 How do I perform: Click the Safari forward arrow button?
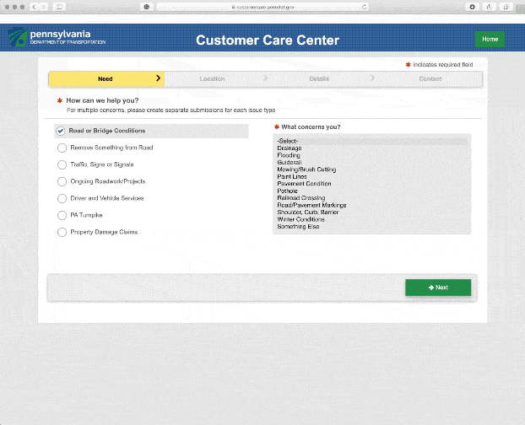click(43, 7)
